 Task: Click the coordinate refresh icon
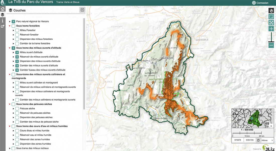[258, 140]
